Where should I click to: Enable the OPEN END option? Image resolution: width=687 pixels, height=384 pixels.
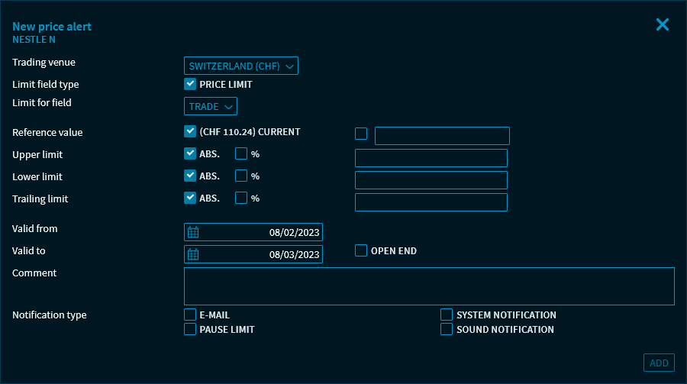pyautogui.click(x=361, y=250)
